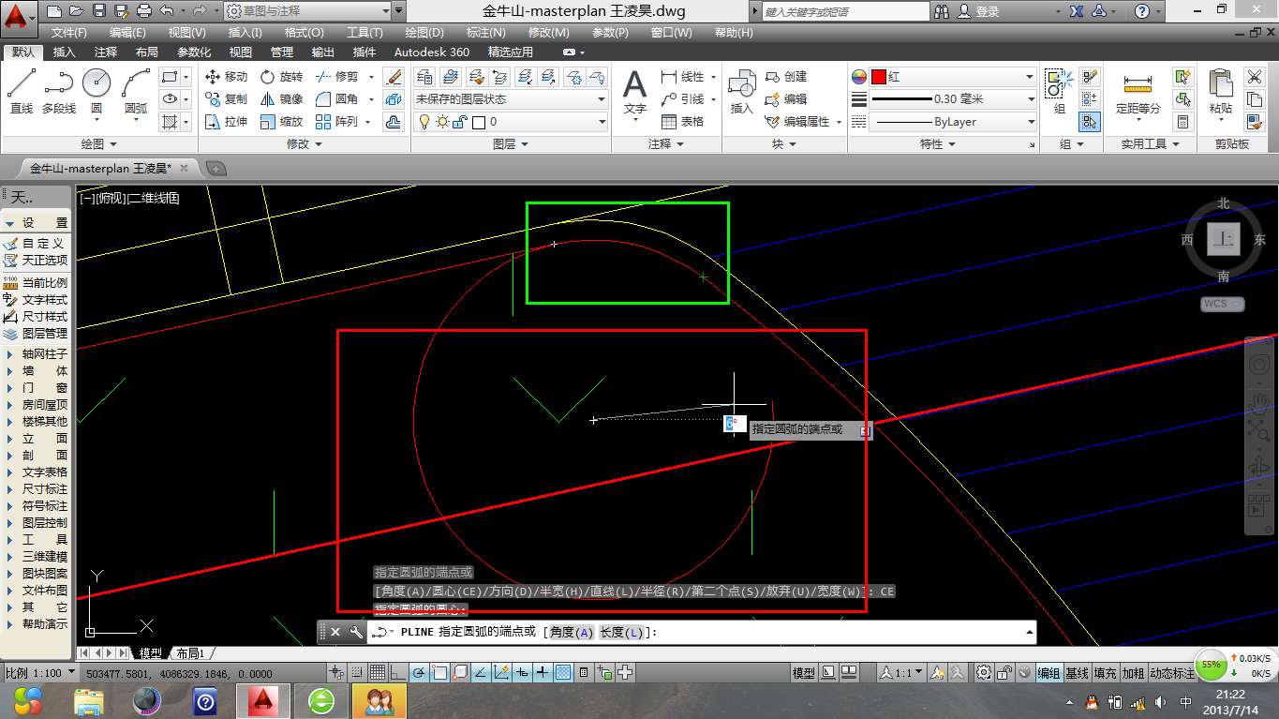Click the 复制 (Copy) tool
The width and height of the screenshot is (1279, 719).
[226, 99]
